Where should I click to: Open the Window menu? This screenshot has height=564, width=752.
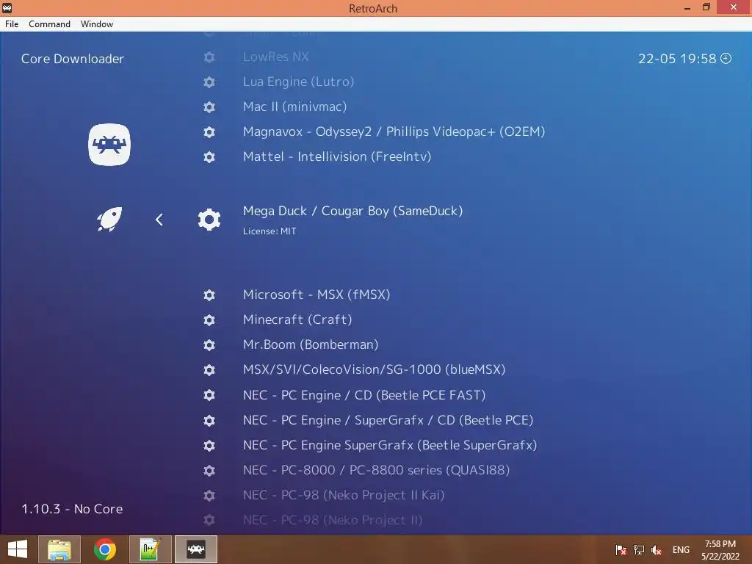(x=97, y=24)
